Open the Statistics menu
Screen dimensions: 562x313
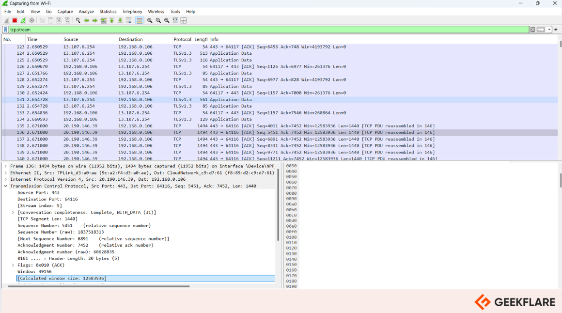click(108, 11)
